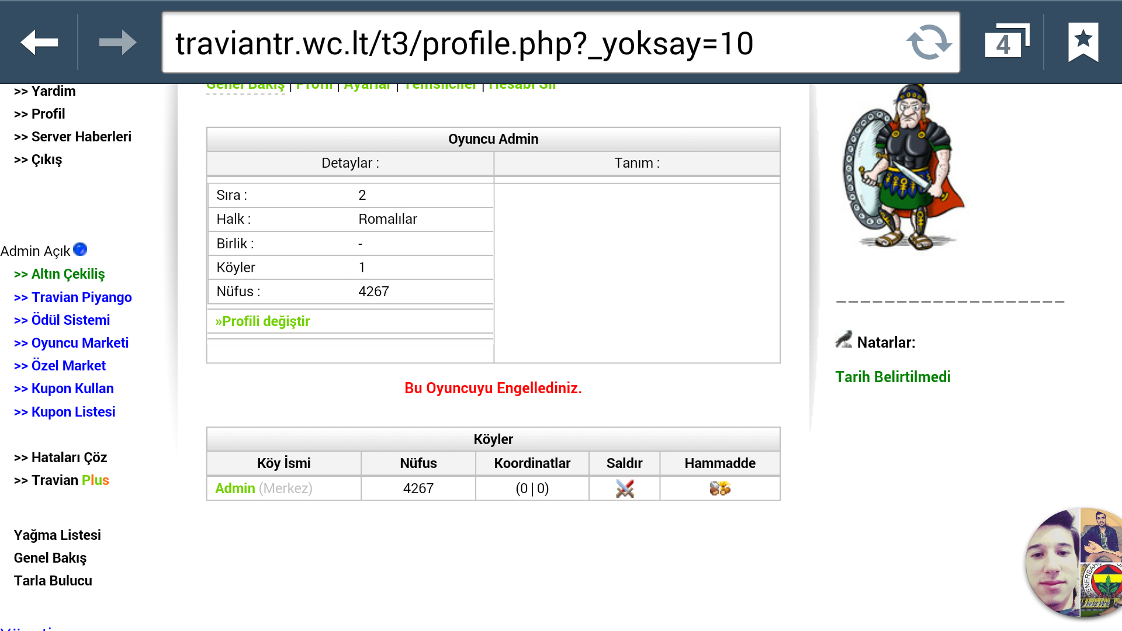Open the Admin village link

click(235, 488)
